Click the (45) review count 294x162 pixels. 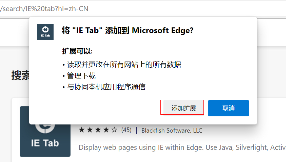tap(126, 130)
